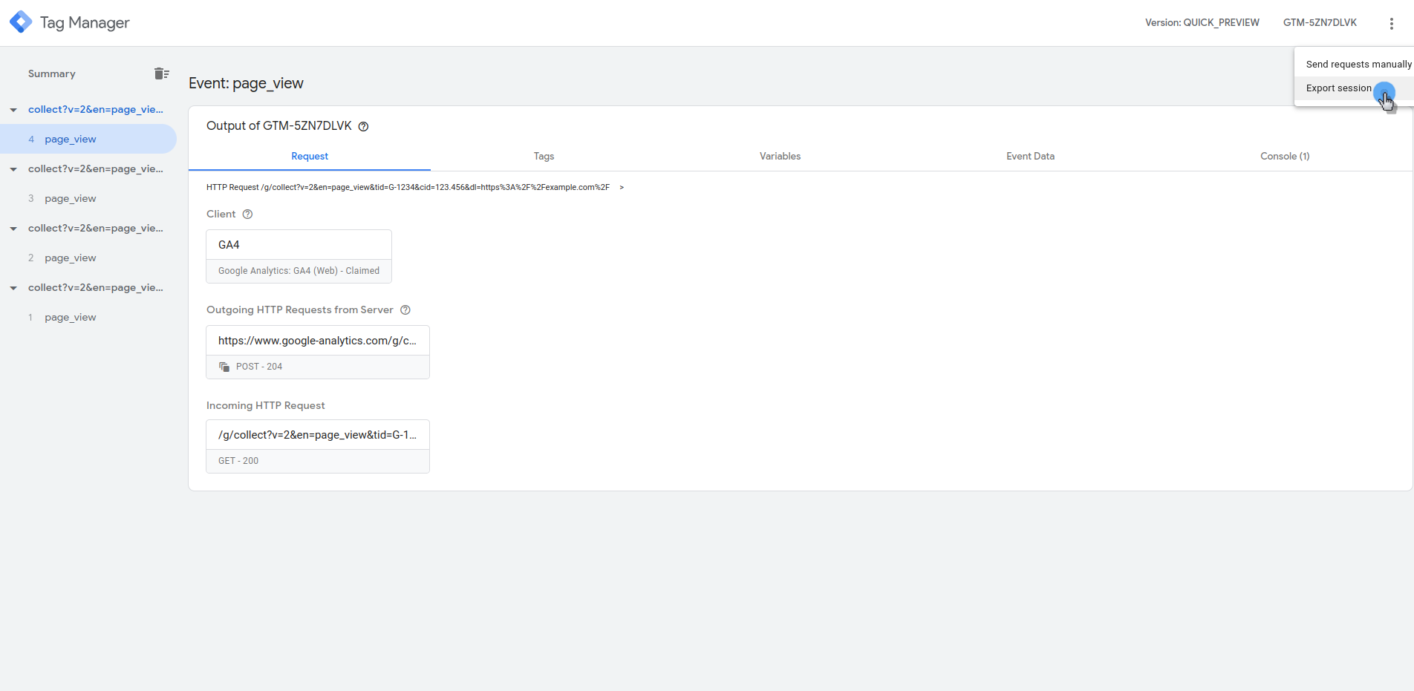1414x691 pixels.
Task: Click the help icon next to Client
Action: point(248,214)
